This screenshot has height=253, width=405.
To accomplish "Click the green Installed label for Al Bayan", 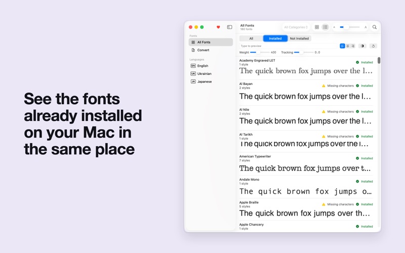I will click(x=367, y=86).
